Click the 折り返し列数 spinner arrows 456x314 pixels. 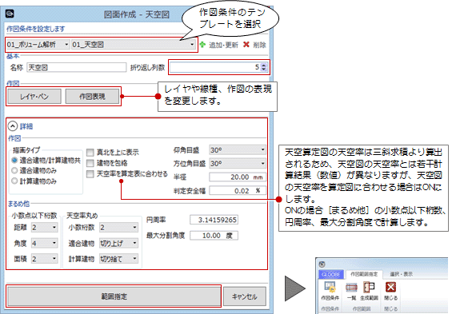pos(263,67)
